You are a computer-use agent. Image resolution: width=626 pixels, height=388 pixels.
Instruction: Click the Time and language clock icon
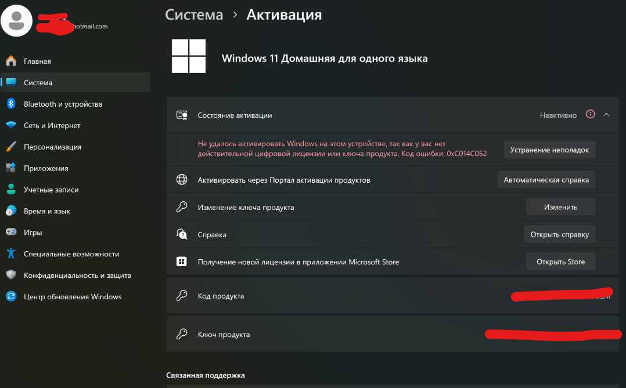[11, 211]
